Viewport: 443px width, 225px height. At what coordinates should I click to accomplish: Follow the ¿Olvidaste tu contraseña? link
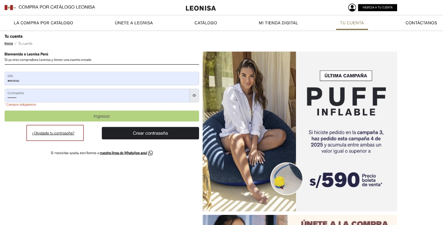click(53, 133)
